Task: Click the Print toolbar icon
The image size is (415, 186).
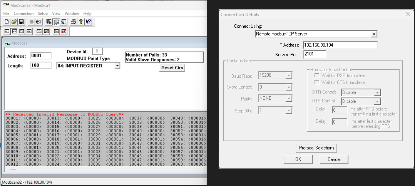Action: pos(73,22)
